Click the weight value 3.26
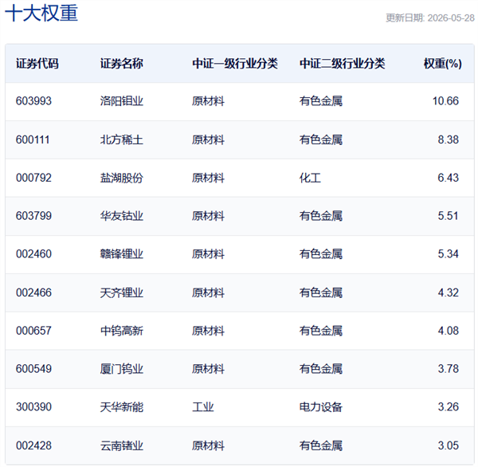 pyautogui.click(x=448, y=407)
